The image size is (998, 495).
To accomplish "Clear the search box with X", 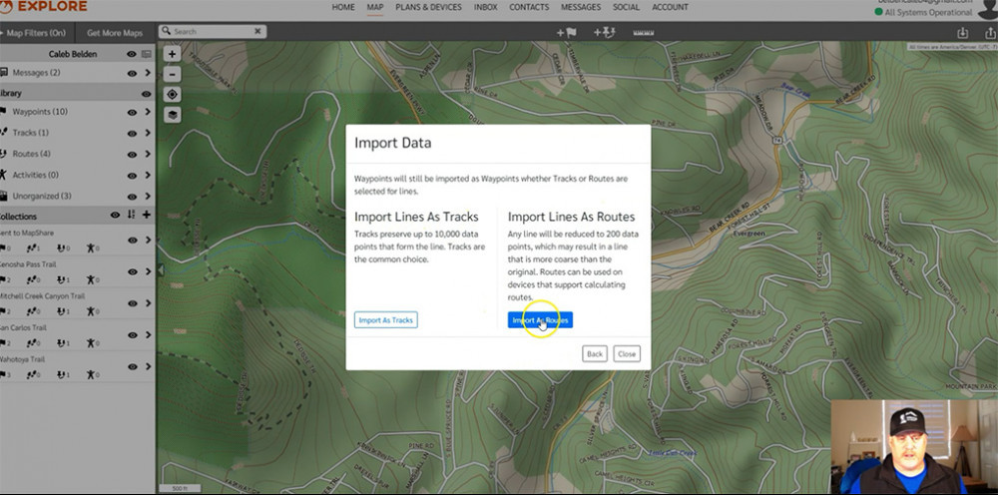I will tap(257, 31).
